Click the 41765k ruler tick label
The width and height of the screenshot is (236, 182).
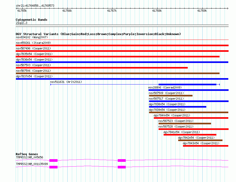point(22,11)
